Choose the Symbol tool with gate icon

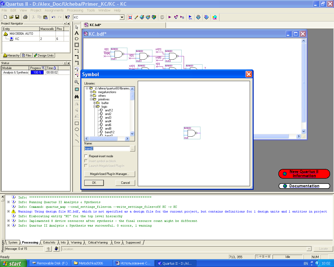click(x=77, y=39)
